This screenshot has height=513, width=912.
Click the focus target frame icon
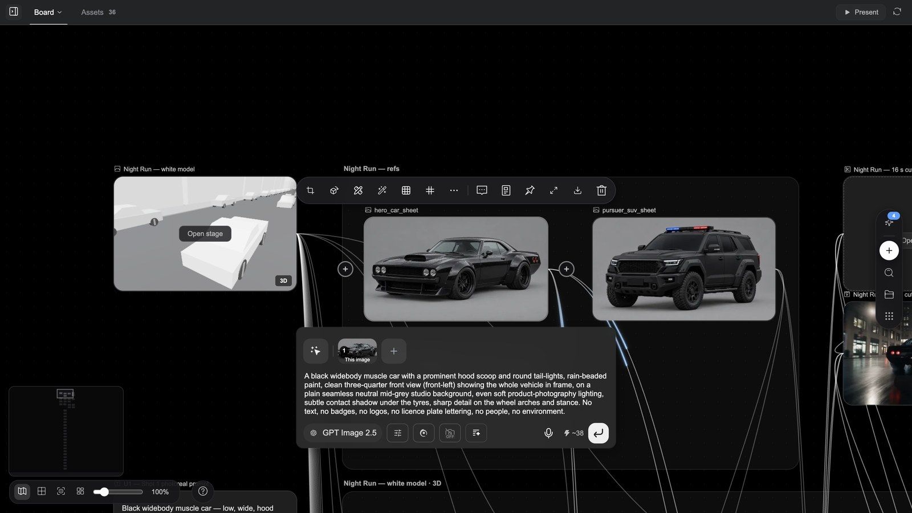pos(61,491)
